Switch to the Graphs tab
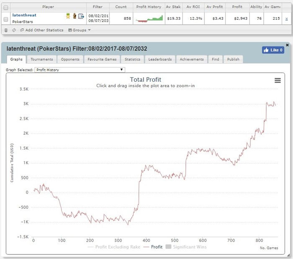 [16, 60]
